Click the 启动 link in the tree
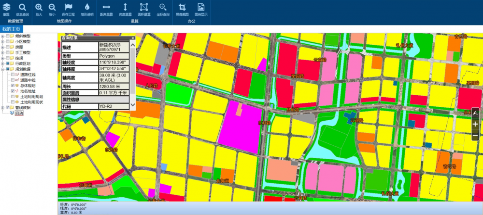 tap(19, 114)
